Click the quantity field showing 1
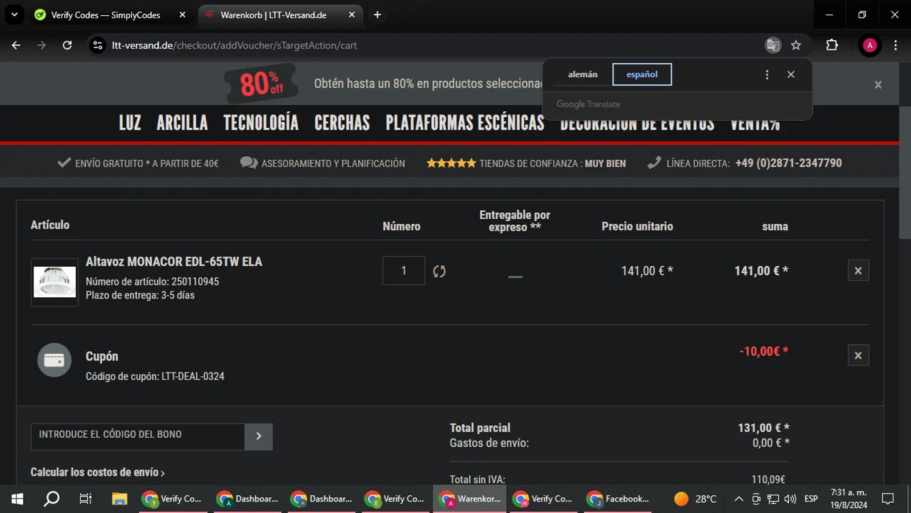This screenshot has width=911, height=513. tap(403, 270)
